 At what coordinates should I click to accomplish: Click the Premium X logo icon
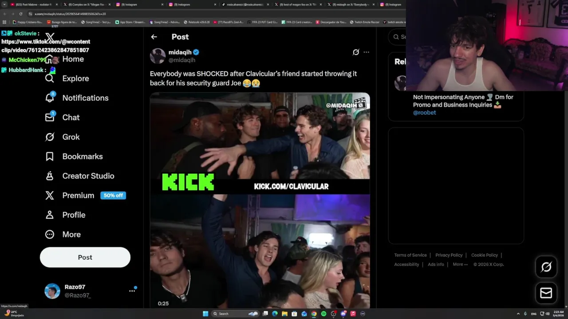pyautogui.click(x=50, y=195)
